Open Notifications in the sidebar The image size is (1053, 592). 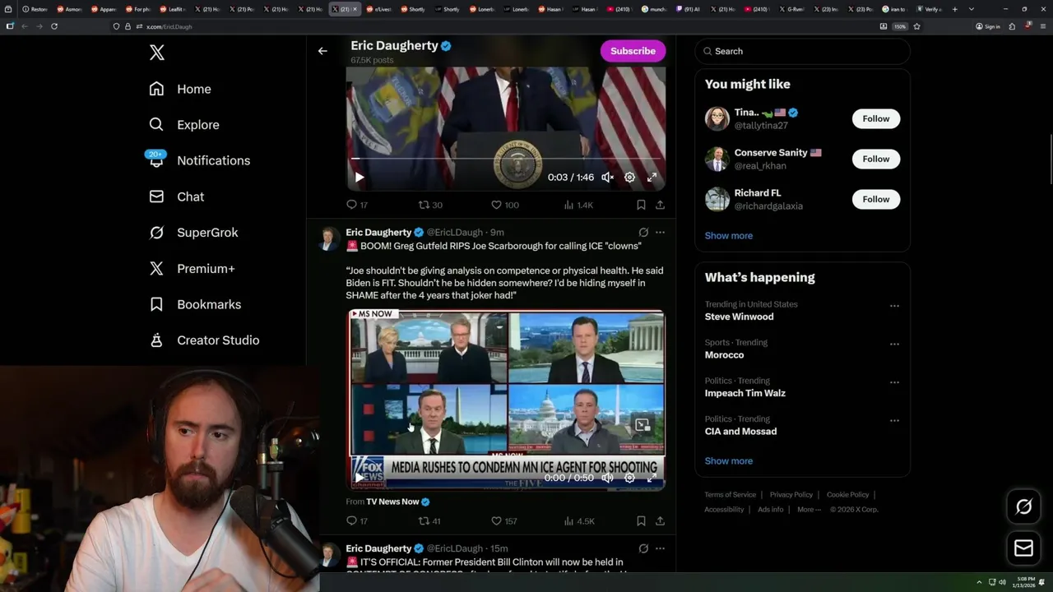[x=198, y=160]
